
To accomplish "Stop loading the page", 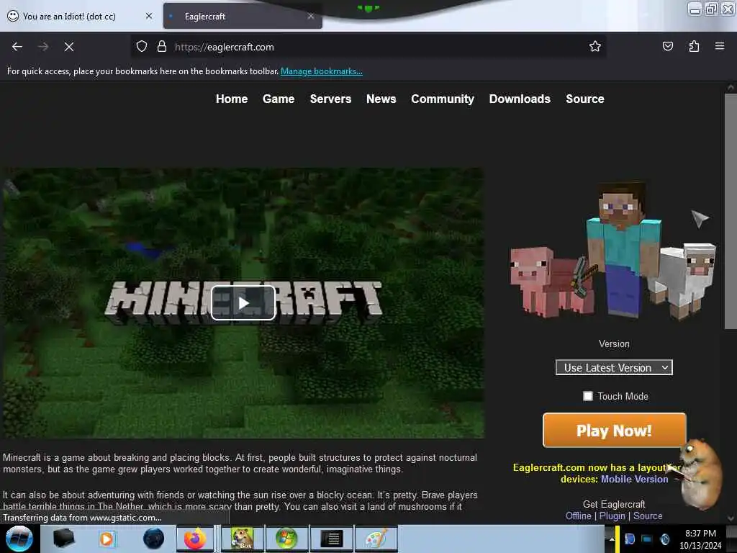I will click(69, 47).
